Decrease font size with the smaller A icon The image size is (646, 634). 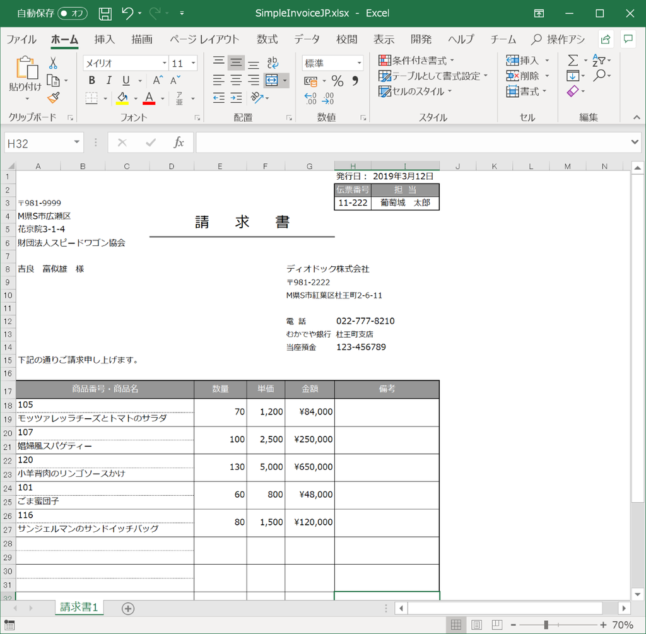pyautogui.click(x=175, y=80)
